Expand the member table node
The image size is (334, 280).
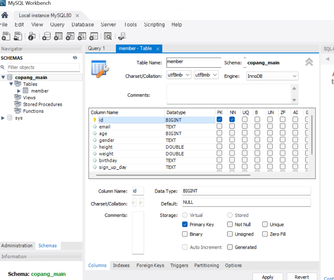point(19,91)
